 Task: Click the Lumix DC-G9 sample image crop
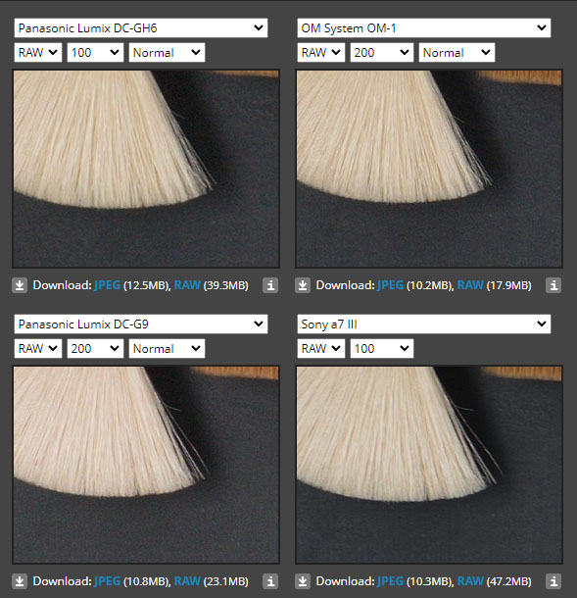[146, 465]
